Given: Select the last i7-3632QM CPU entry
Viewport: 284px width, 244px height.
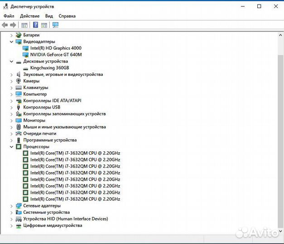Looking at the screenshot, I should click(x=75, y=199).
